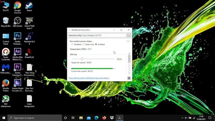This screenshot has width=215, height=121.
Task: Open the This PC desktop icon
Action: coord(6,6)
